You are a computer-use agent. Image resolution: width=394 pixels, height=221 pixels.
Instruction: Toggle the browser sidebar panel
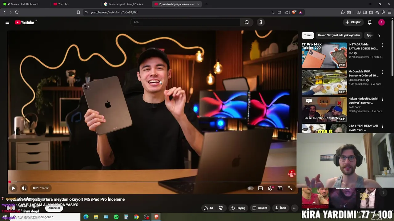click(x=365, y=12)
